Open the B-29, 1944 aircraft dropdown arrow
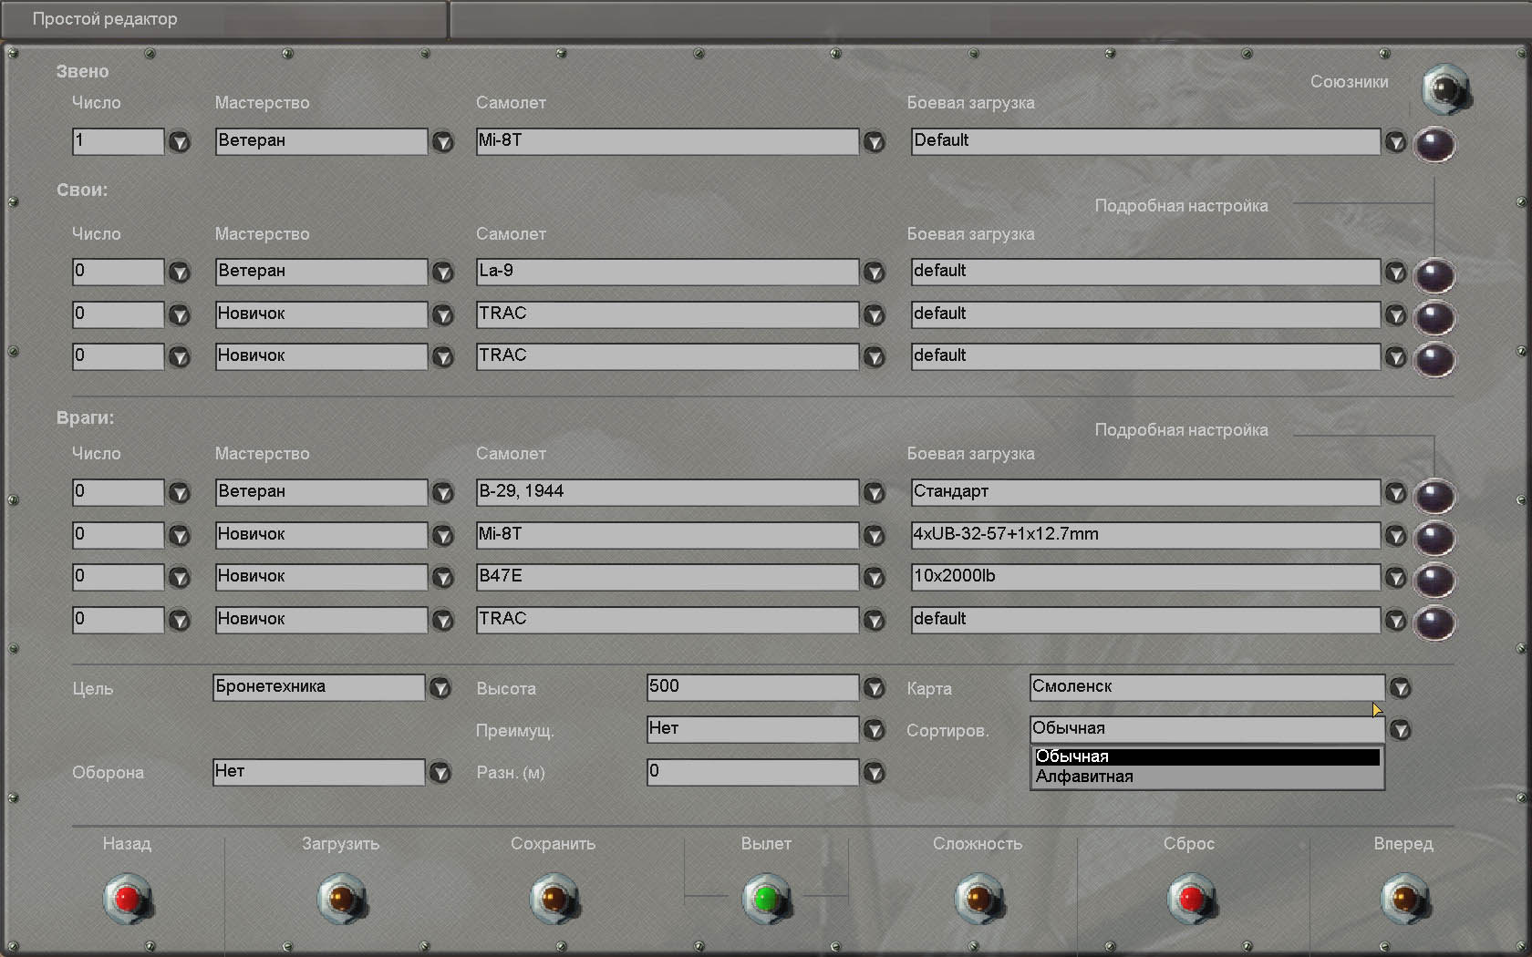 click(x=875, y=493)
